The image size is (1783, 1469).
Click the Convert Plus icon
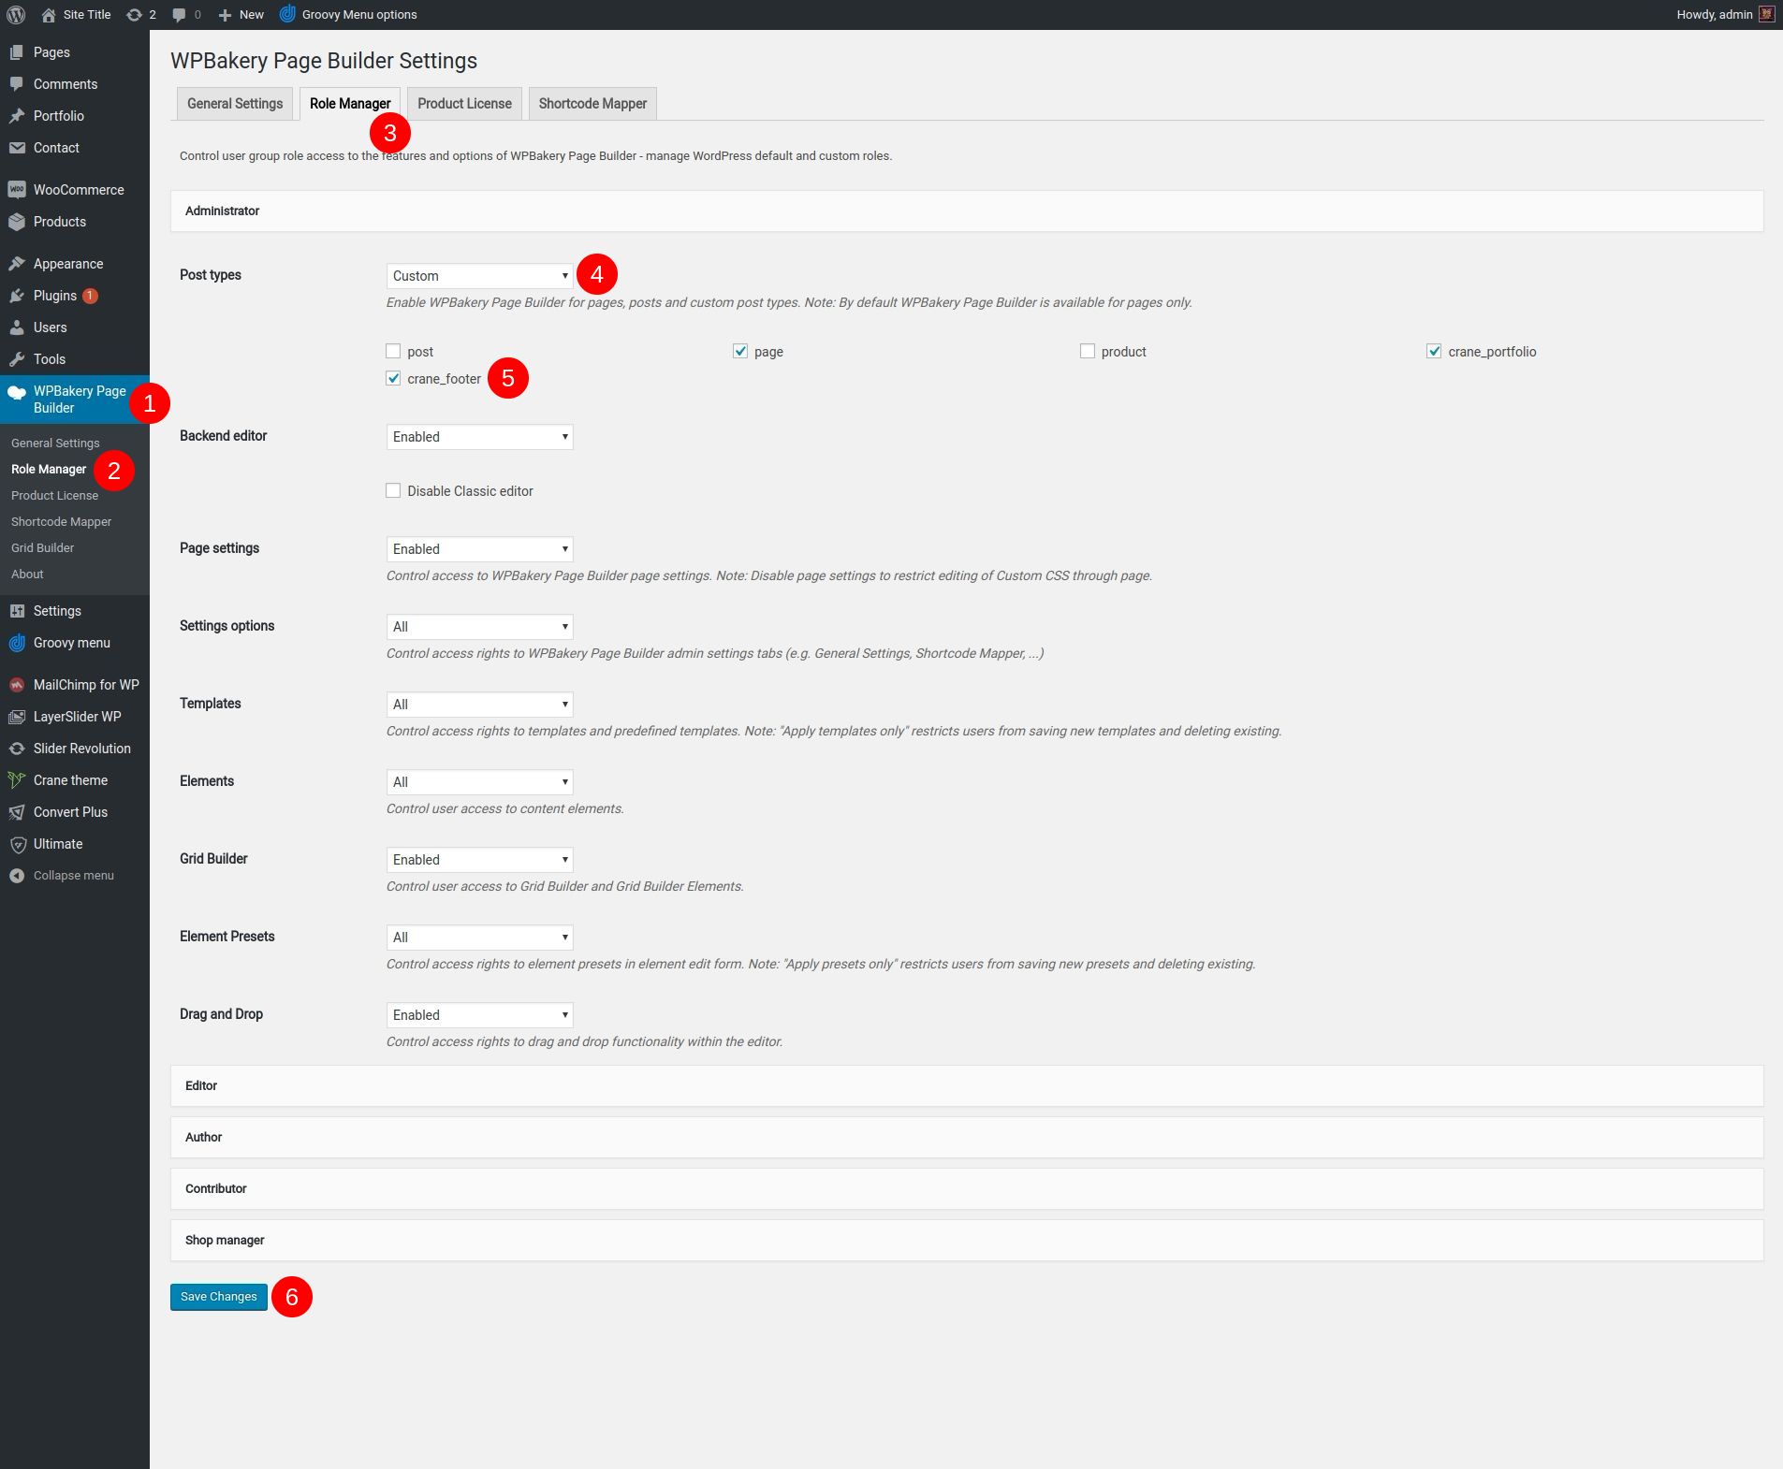point(17,812)
